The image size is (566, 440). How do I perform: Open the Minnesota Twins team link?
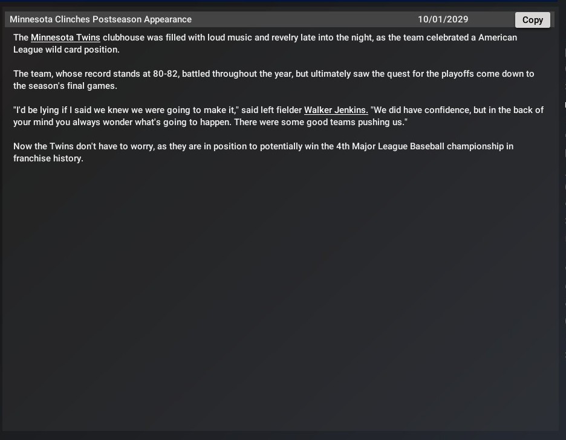coord(65,37)
